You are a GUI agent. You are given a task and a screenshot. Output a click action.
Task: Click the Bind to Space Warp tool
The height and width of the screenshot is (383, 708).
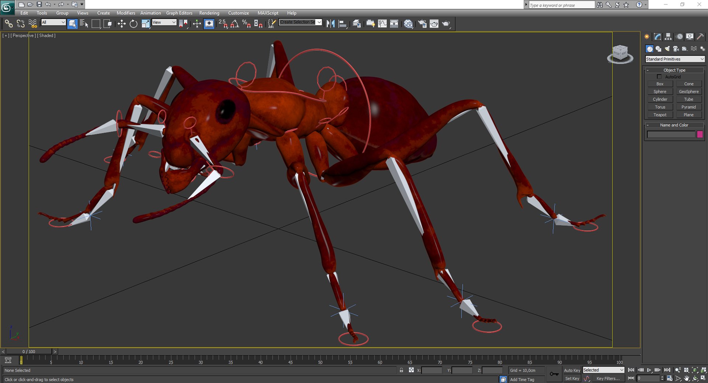click(x=33, y=24)
